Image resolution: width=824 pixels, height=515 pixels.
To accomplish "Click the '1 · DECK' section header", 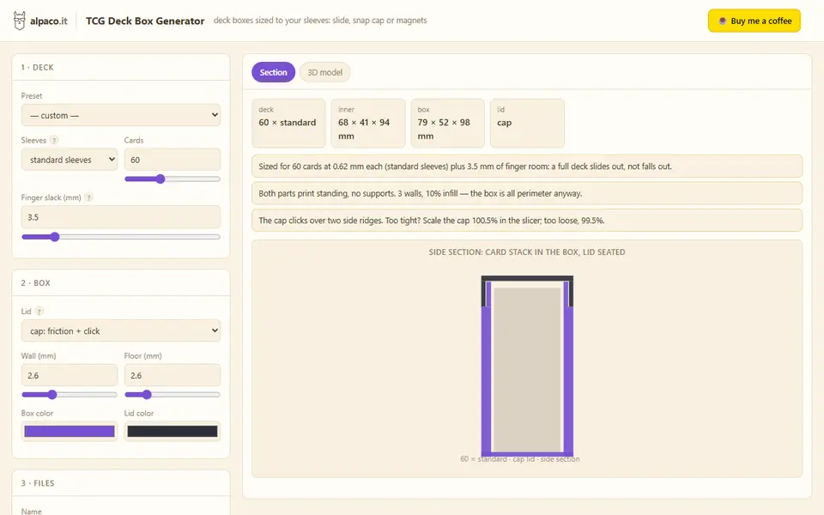I will click(x=37, y=67).
